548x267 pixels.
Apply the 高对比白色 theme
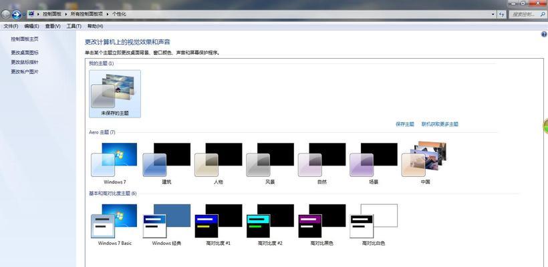(374, 225)
